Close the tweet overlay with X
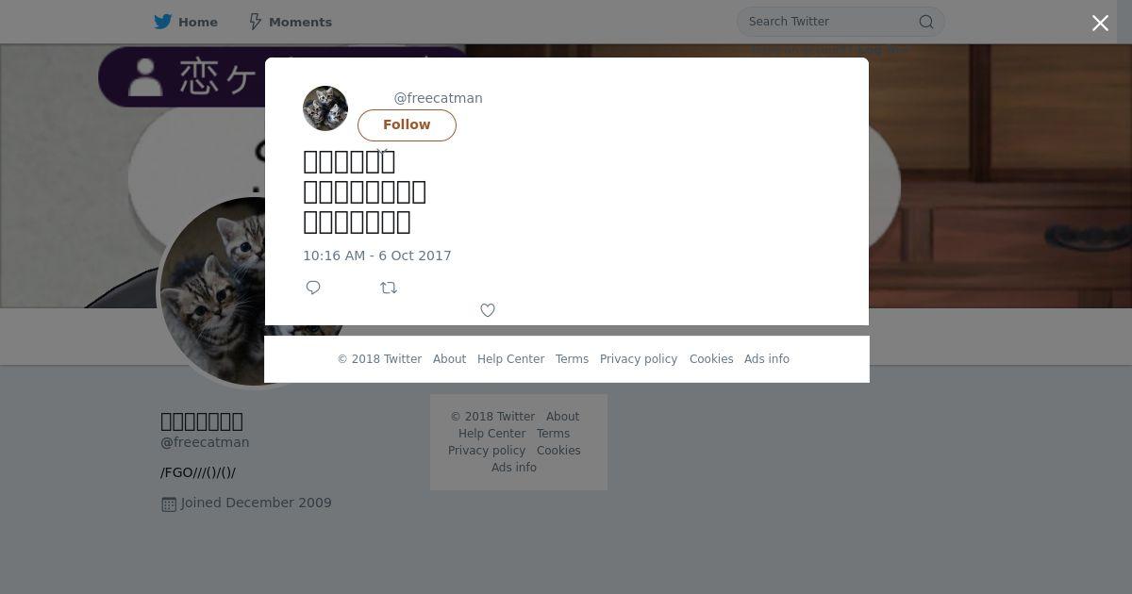 point(1100,24)
